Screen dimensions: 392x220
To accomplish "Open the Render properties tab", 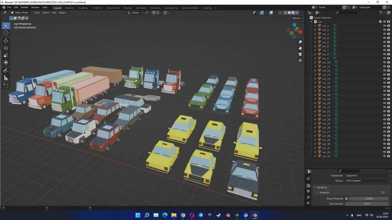I will pyautogui.click(x=308, y=185).
